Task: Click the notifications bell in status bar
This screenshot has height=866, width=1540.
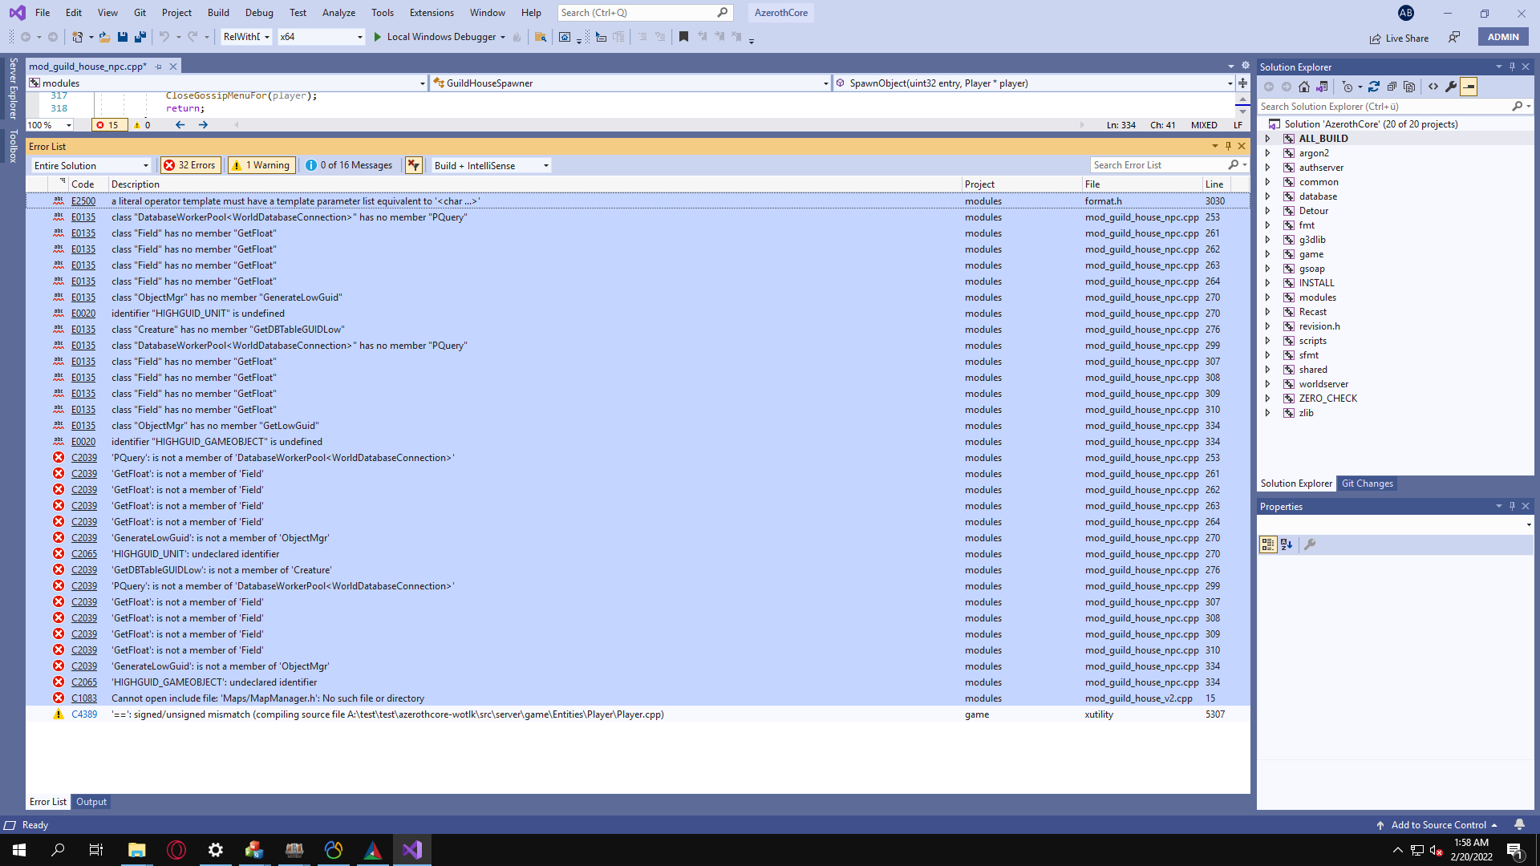Action: pos(1519,825)
